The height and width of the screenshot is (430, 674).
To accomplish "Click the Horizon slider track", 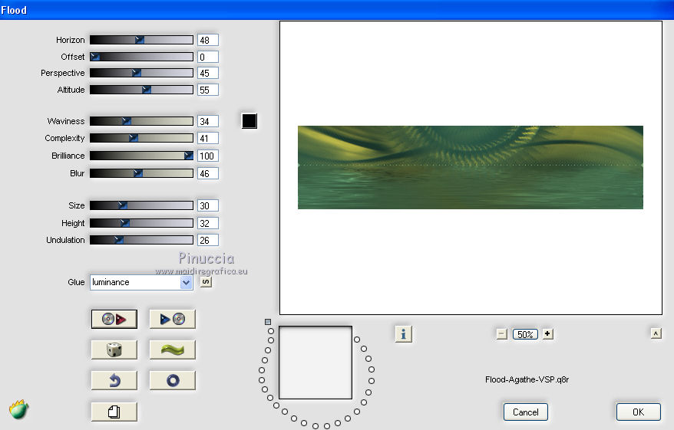I will [x=141, y=40].
